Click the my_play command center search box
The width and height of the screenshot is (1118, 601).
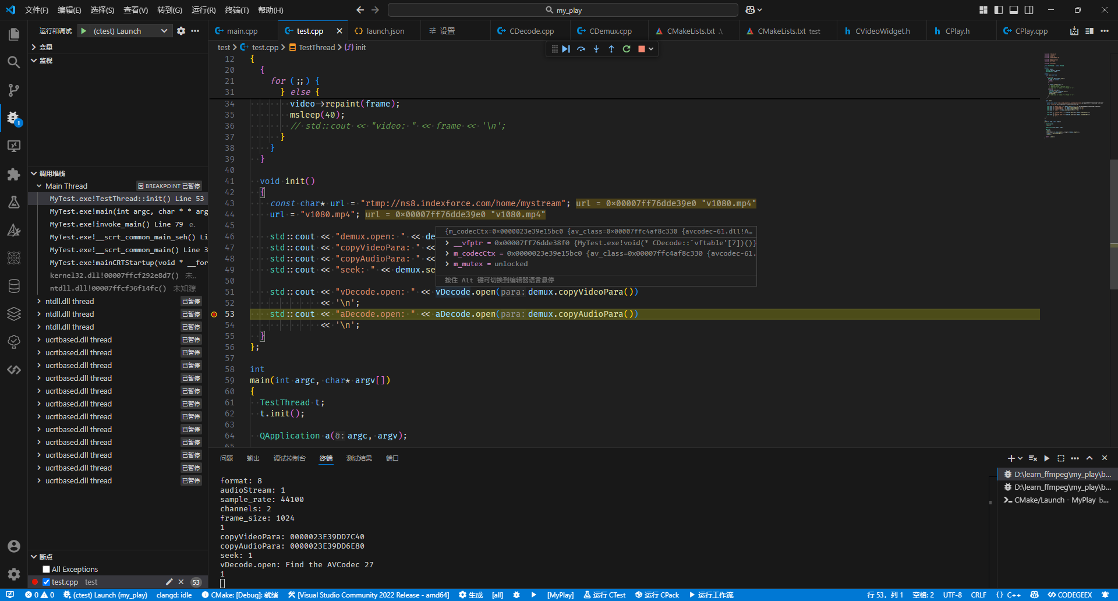[563, 10]
